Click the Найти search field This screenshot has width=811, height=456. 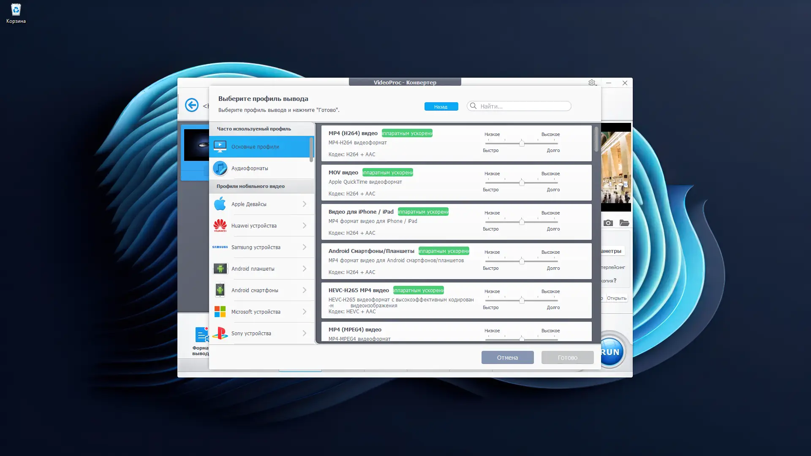click(x=523, y=106)
